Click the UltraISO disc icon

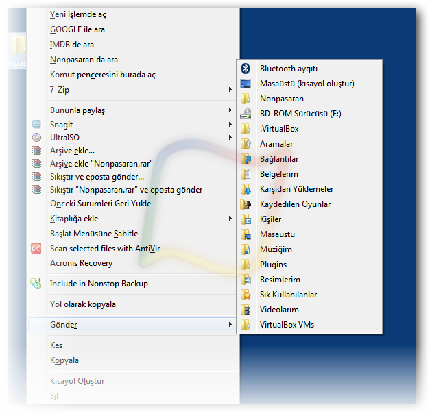(x=36, y=137)
